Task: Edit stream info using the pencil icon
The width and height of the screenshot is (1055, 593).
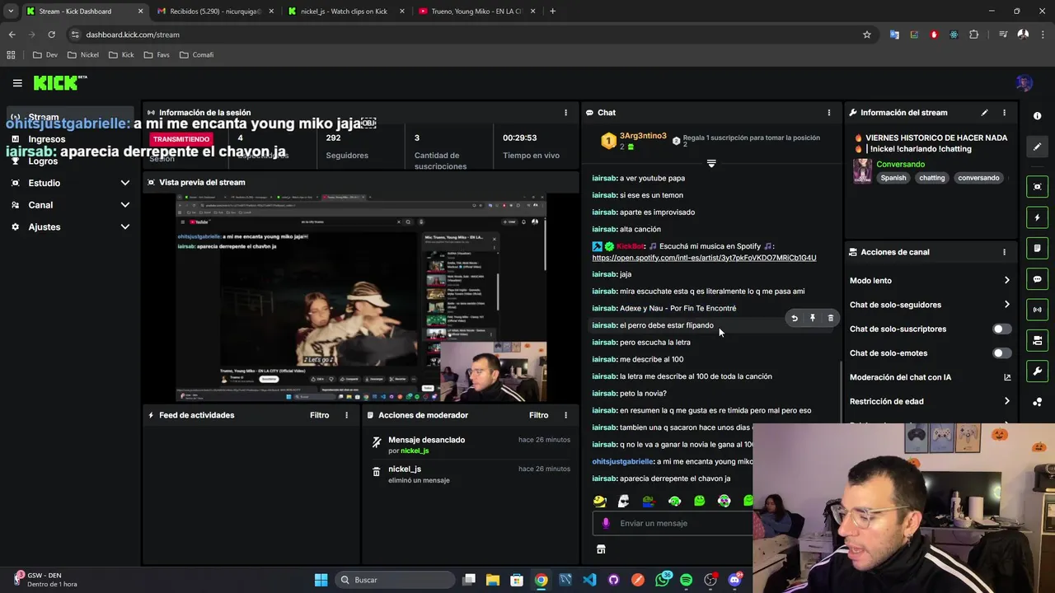Action: pos(984,113)
